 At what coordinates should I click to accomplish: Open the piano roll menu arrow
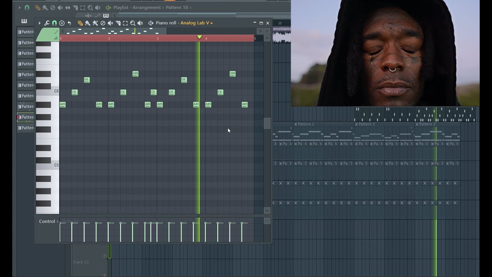coord(40,23)
